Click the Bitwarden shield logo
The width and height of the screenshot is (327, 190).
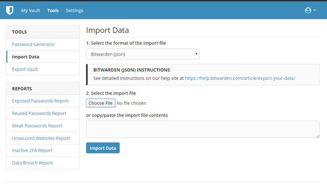tap(10, 10)
